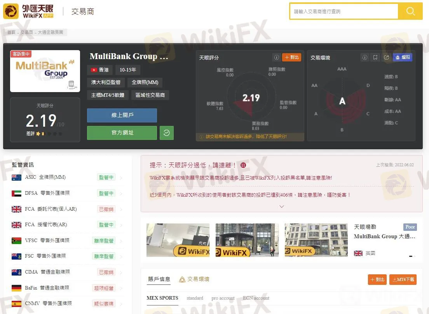Click the 10-15年 tag
This screenshot has height=314, width=429.
(x=128, y=70)
